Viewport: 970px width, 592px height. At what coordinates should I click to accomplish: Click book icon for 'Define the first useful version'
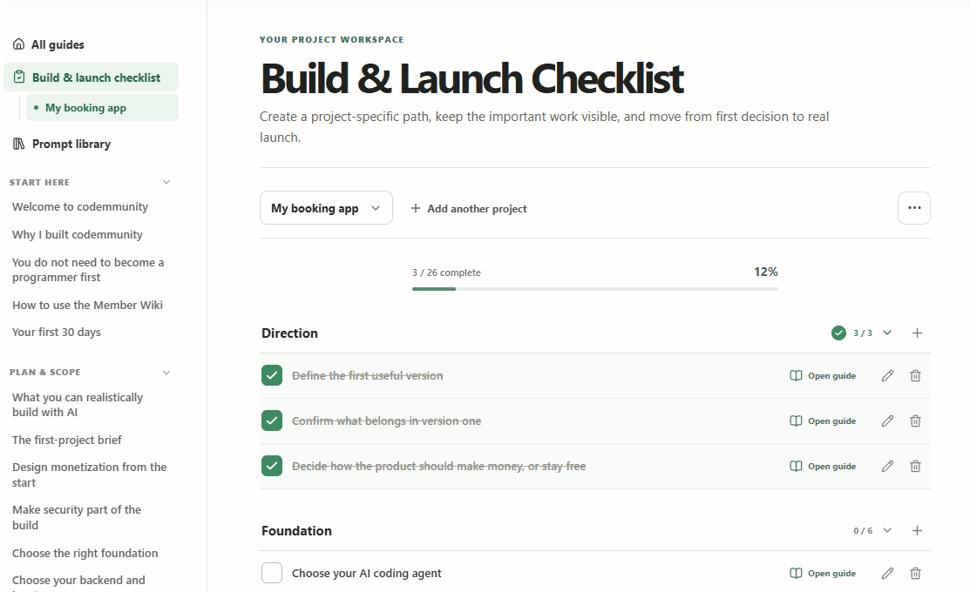pos(797,376)
